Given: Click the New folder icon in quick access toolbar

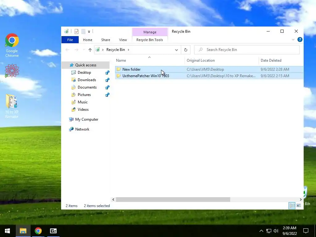Looking at the screenshot, I should (83, 31).
